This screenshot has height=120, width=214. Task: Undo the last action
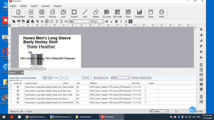(19, 21)
